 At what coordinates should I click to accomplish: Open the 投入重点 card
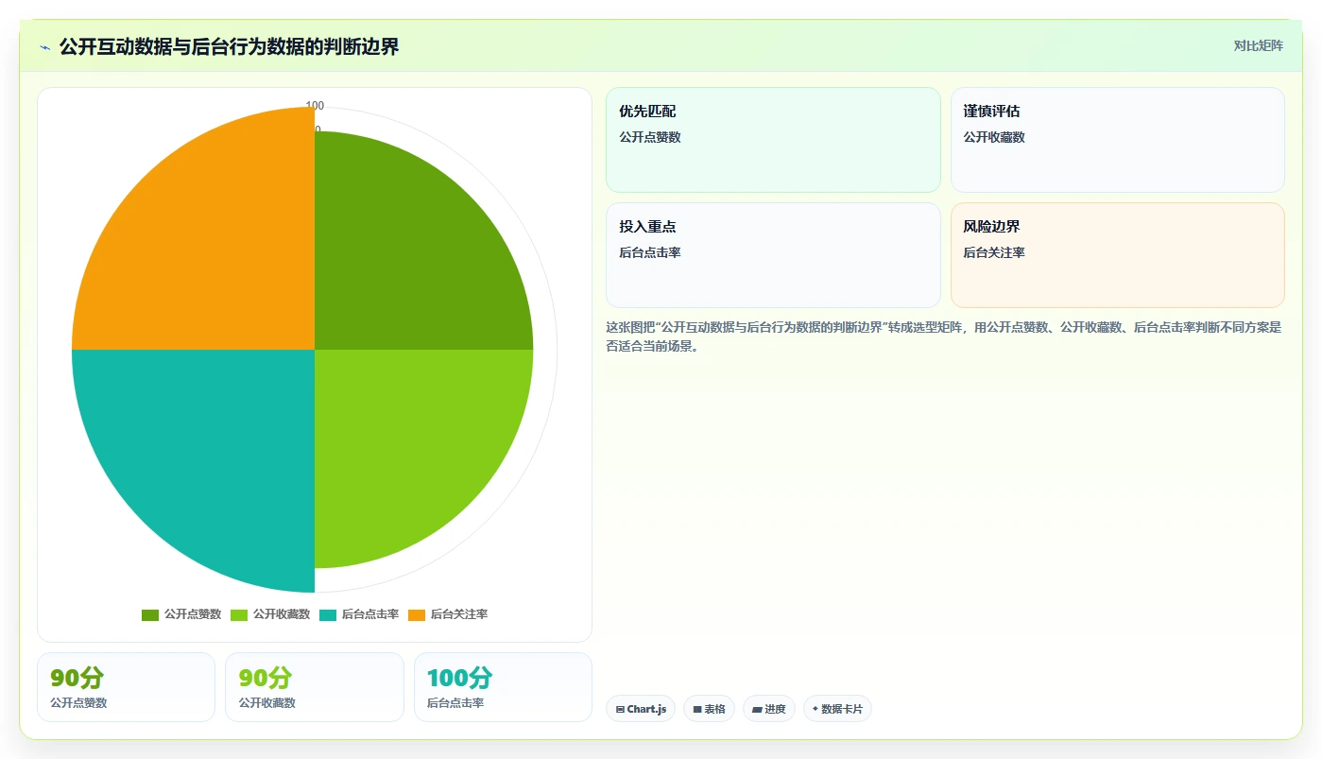pyautogui.click(x=773, y=255)
